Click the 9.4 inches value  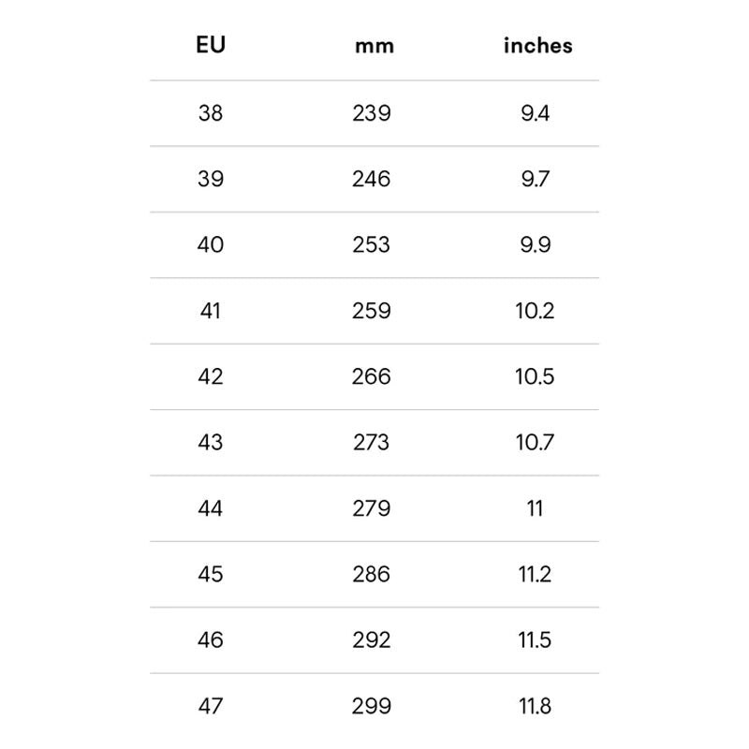point(535,113)
